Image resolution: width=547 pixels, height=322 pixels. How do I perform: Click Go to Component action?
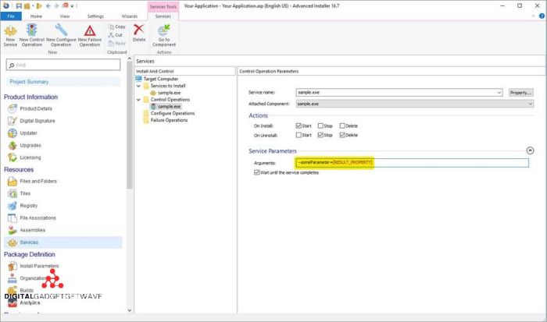(x=164, y=35)
